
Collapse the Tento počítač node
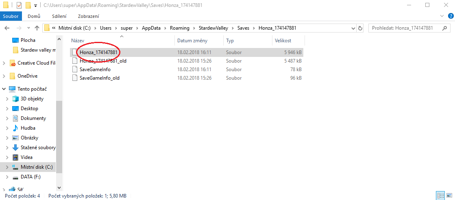[4, 89]
